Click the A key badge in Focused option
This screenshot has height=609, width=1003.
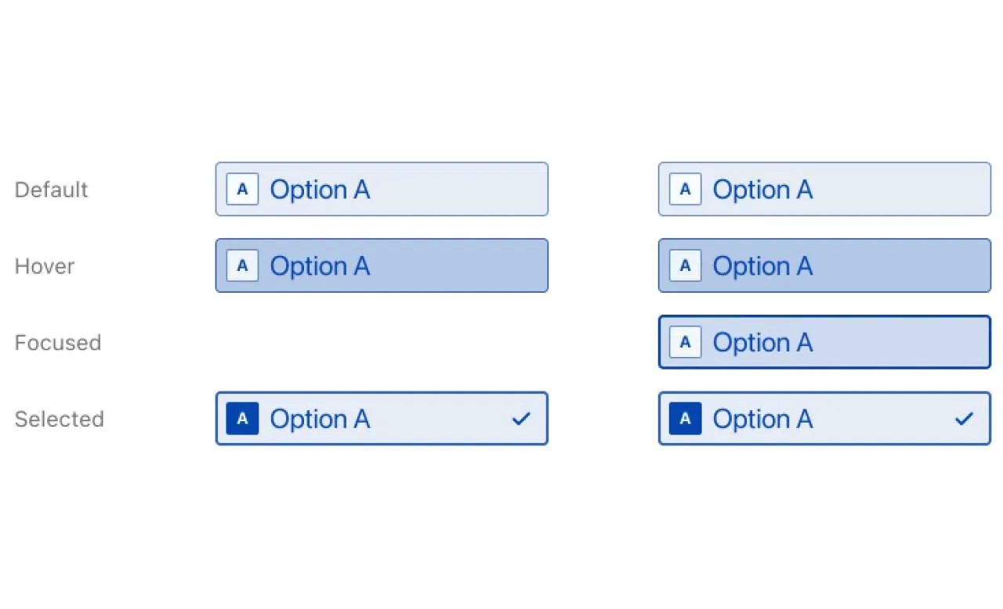point(685,342)
